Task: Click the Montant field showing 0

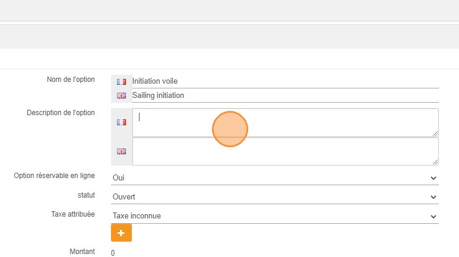Action: click(x=274, y=253)
